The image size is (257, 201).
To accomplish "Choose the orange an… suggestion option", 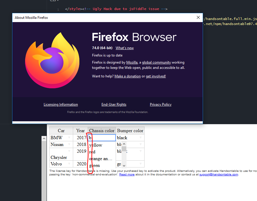I will point(102,159).
